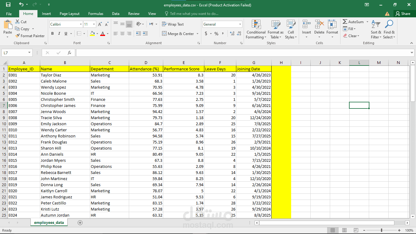Switch to Page Layout view in status bar

[x=344, y=230]
